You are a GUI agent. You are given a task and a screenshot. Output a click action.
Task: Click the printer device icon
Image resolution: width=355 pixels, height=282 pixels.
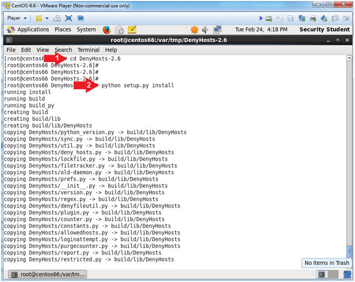click(x=313, y=18)
